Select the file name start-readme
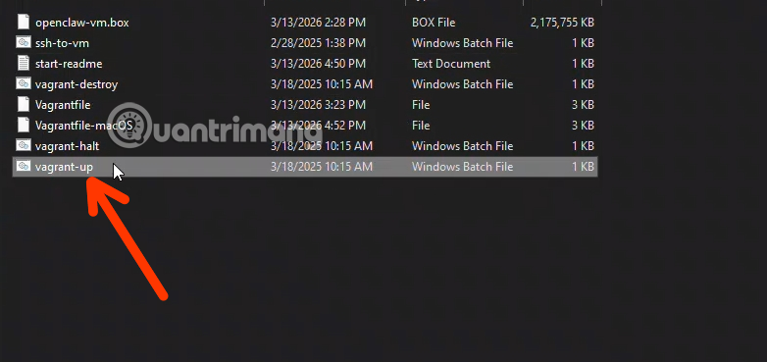 click(69, 64)
